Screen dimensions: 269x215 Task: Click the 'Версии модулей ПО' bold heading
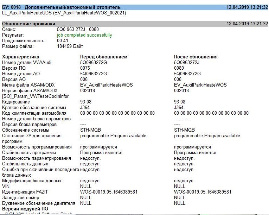[25, 209]
